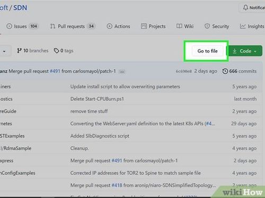Open the Pull requests tab
The height and width of the screenshot is (198, 265).
pyautogui.click(x=73, y=26)
